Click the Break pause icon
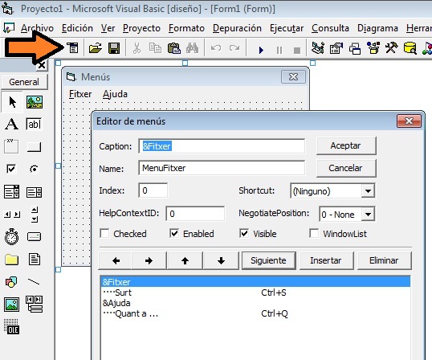 pyautogui.click(x=279, y=50)
